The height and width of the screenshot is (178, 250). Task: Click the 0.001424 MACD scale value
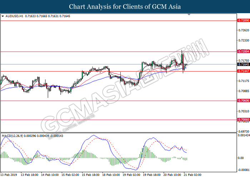243,136
